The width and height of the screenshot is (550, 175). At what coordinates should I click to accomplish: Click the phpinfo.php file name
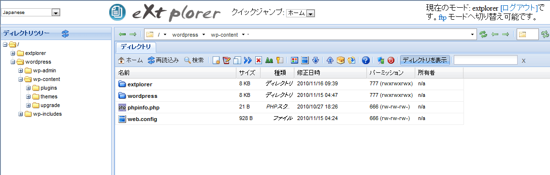click(x=144, y=108)
